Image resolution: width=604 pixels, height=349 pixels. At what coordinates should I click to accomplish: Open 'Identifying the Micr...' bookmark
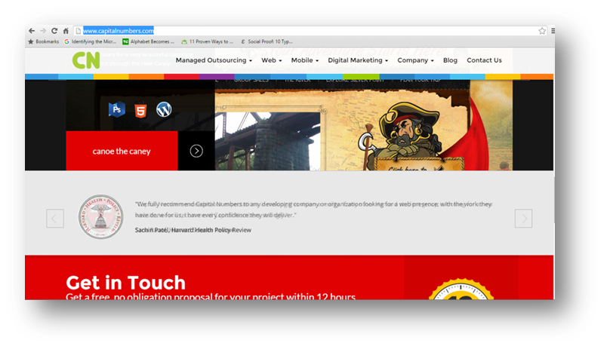click(90, 41)
